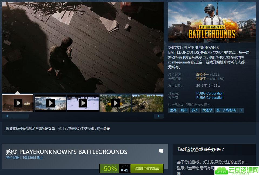Click the Windows platform icon
This screenshot has height=175, width=259.
[x=161, y=151]
